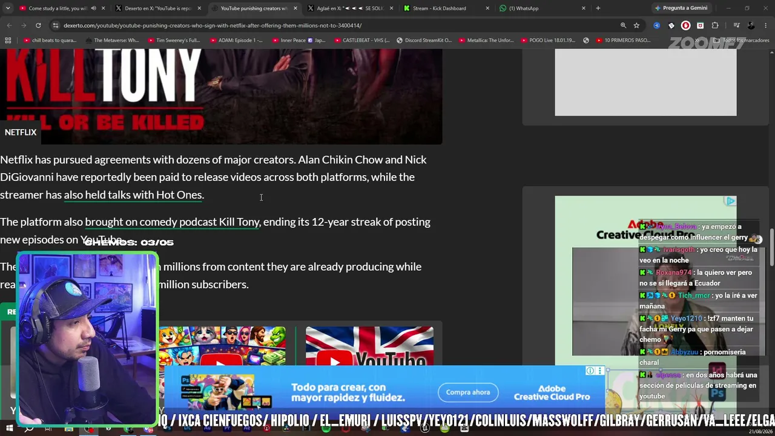Image resolution: width=775 pixels, height=436 pixels.
Task: Mute the 'Come study a little' tab audio
Action: pos(93,8)
